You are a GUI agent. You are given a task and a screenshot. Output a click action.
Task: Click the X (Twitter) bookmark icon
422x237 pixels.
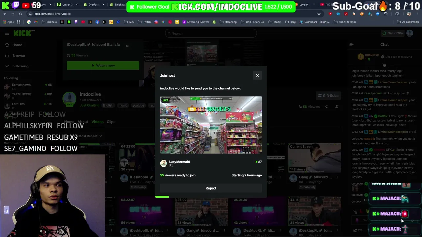point(62,22)
